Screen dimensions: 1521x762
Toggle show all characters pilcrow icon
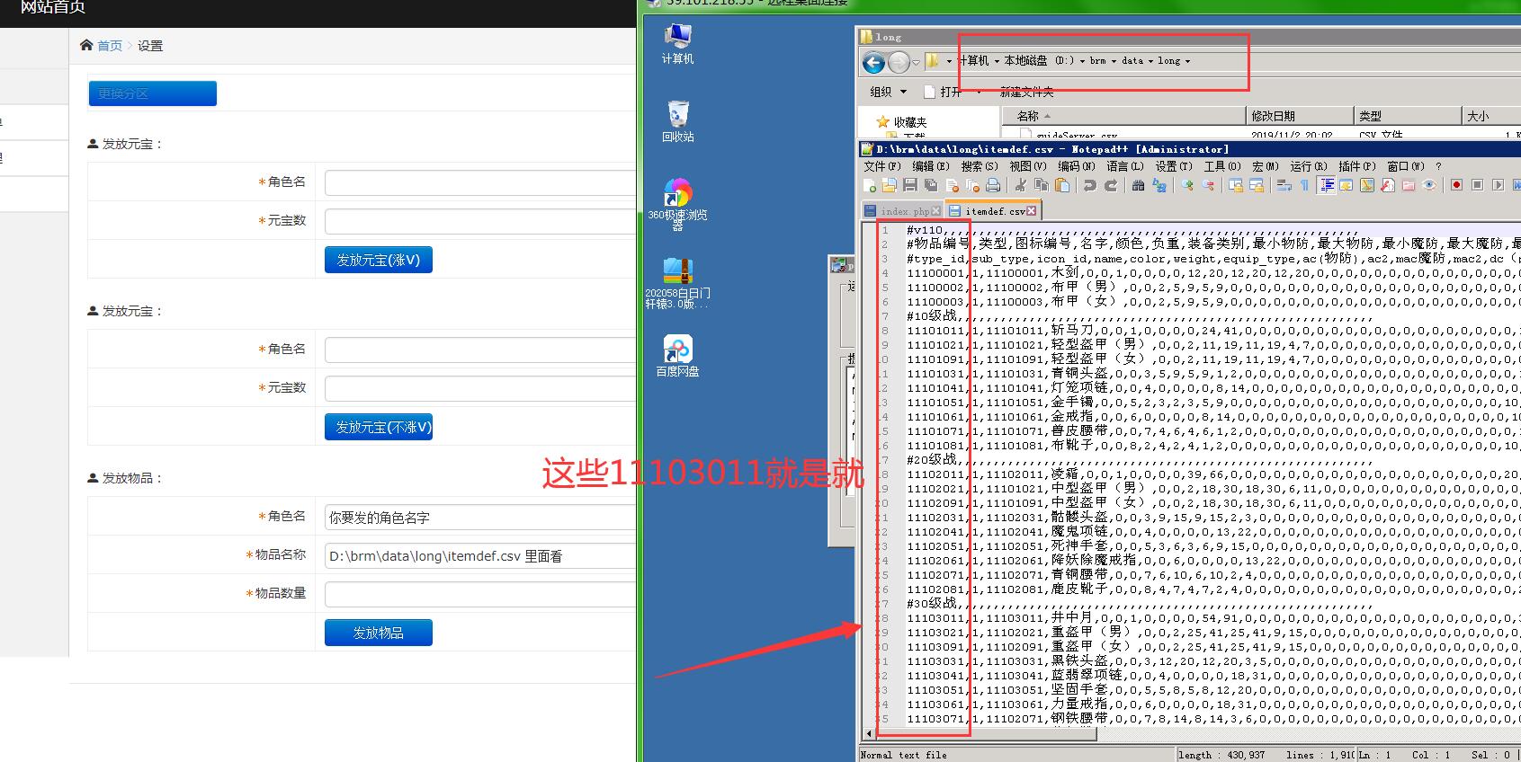click(x=1304, y=185)
